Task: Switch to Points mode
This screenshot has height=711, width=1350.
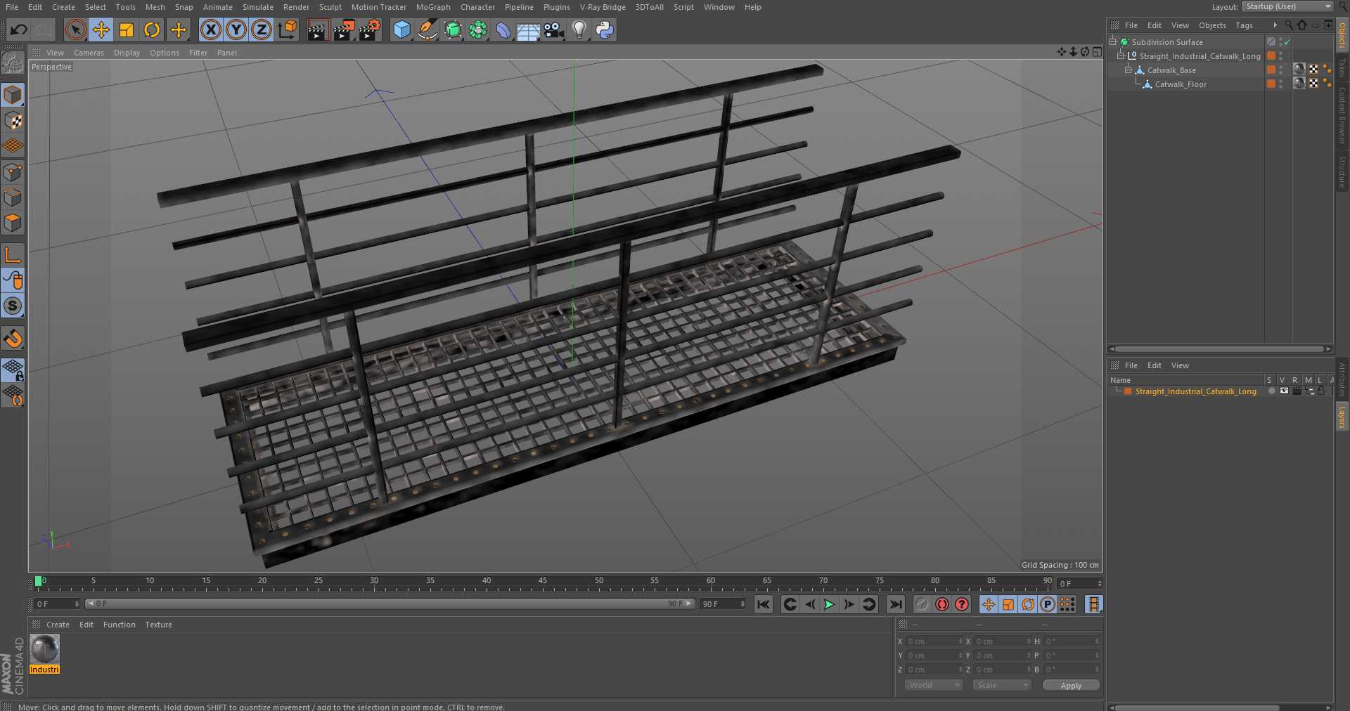Action: (13, 172)
